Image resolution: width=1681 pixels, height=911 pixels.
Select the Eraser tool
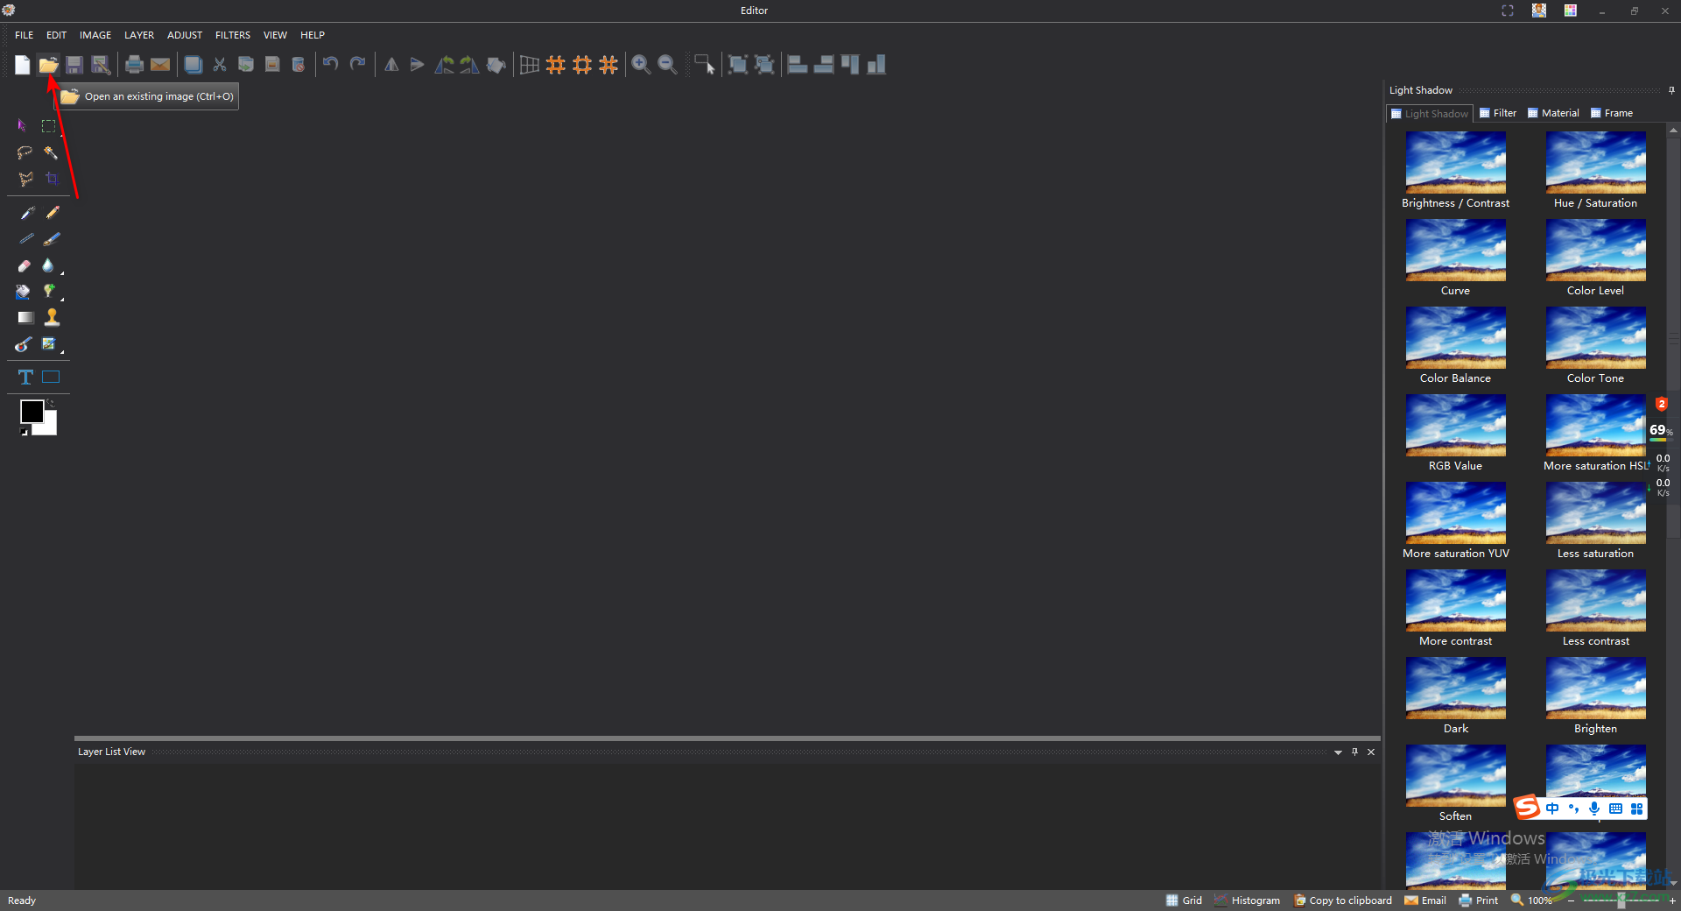coord(25,265)
